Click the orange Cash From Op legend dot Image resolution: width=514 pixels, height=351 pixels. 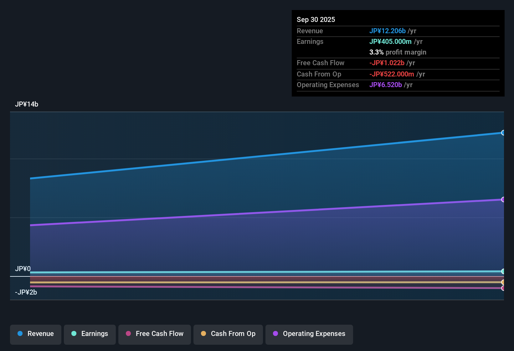(x=203, y=333)
